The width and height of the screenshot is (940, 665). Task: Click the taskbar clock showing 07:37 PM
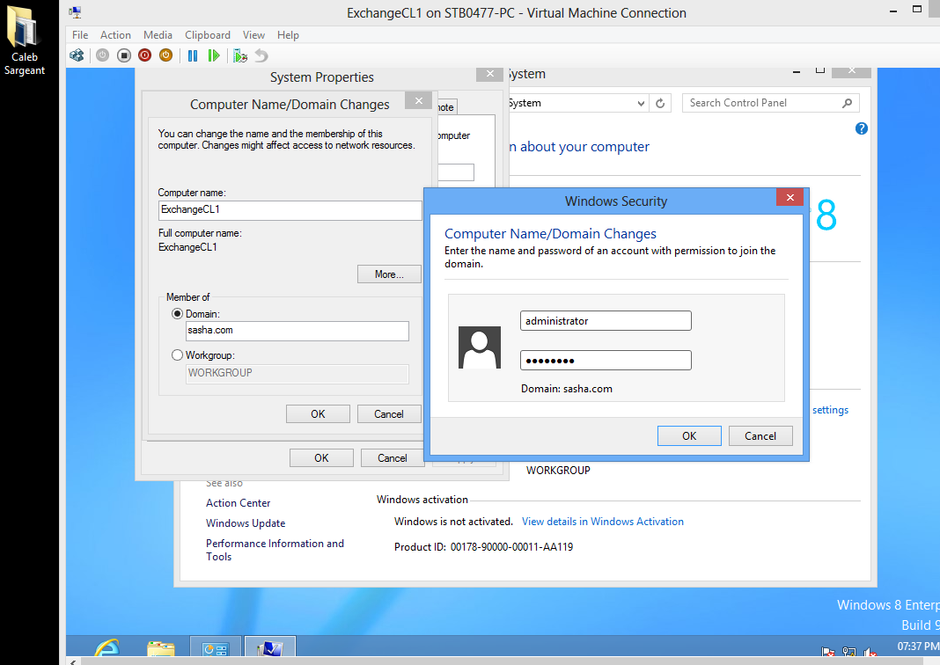click(x=918, y=647)
